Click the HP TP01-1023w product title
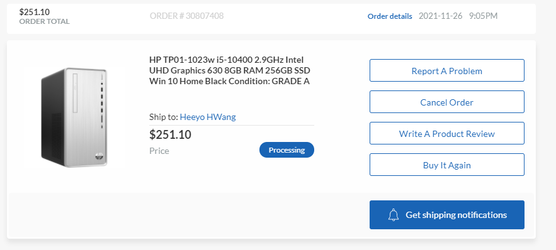The image size is (556, 250). [x=230, y=70]
